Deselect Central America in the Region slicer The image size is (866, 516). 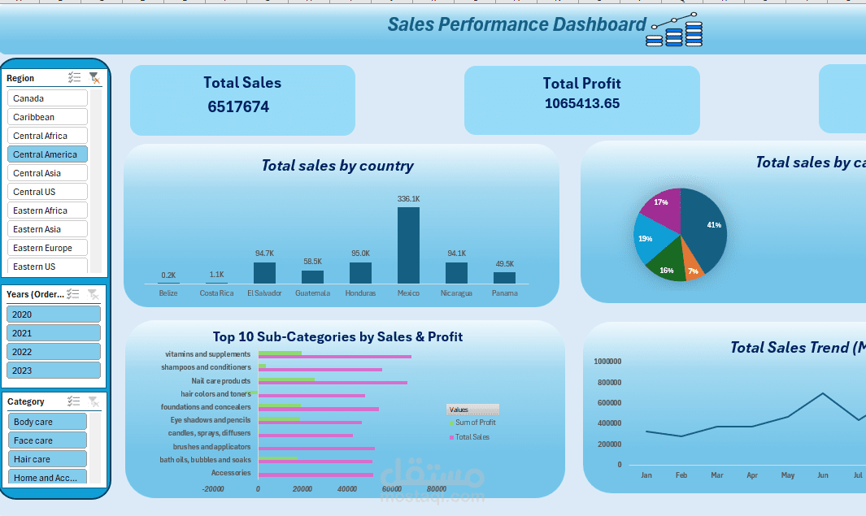[x=46, y=154]
